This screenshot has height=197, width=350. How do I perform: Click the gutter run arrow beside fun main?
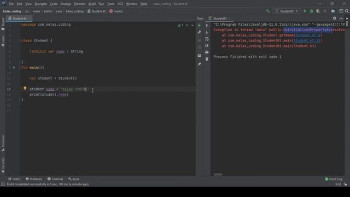pyautogui.click(x=14, y=67)
